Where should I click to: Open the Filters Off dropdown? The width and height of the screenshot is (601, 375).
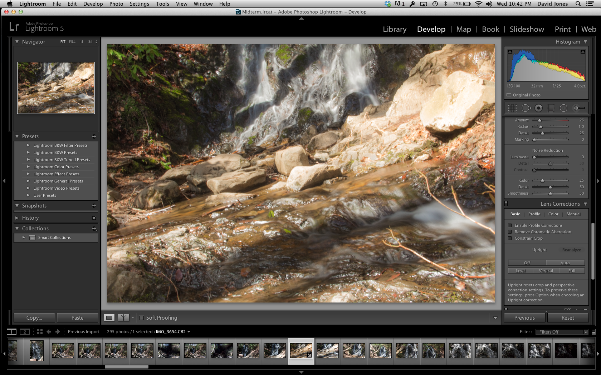(x=562, y=332)
